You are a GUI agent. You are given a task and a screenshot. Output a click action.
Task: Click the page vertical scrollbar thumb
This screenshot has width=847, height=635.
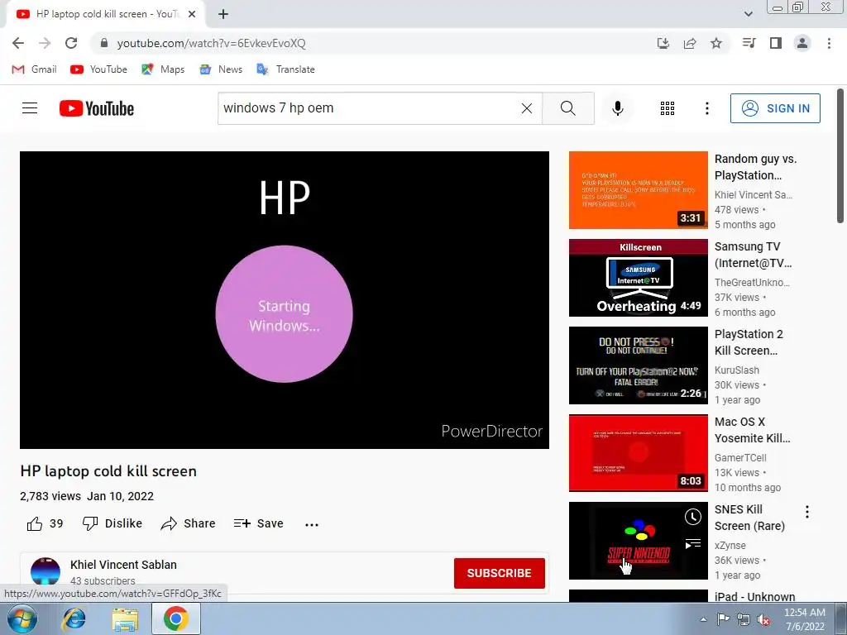pyautogui.click(x=840, y=155)
